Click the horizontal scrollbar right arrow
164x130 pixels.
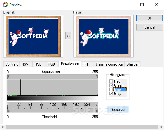point(161,127)
